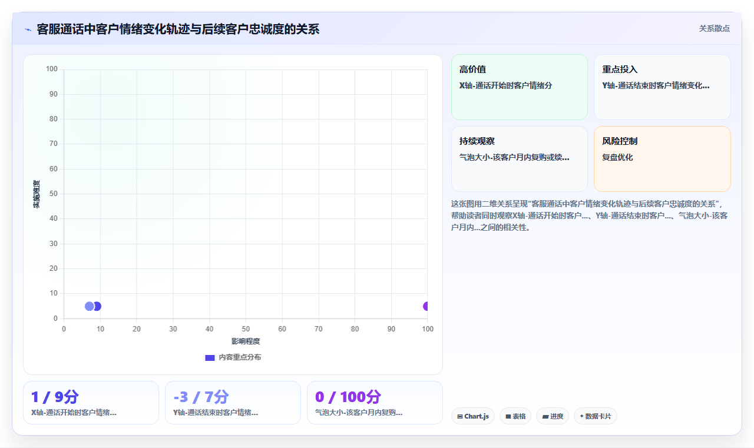The image size is (754, 448).
Task: Click the description paragraph starting 这张图用二维关系
Action: [591, 215]
